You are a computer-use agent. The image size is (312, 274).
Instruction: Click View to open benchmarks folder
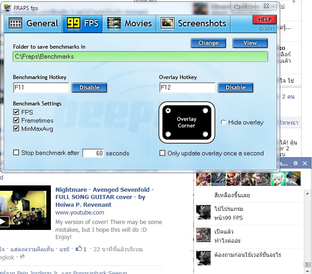point(250,43)
